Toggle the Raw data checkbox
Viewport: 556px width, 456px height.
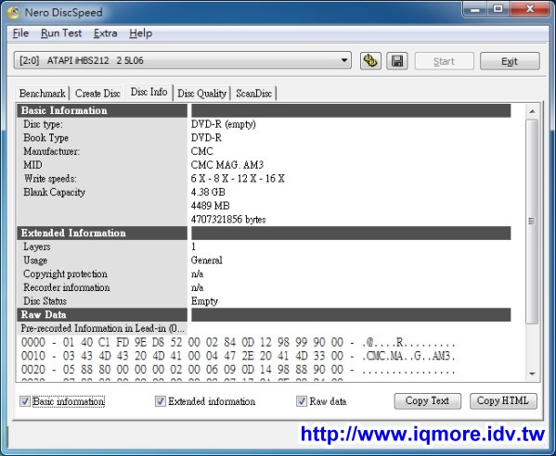pos(302,401)
